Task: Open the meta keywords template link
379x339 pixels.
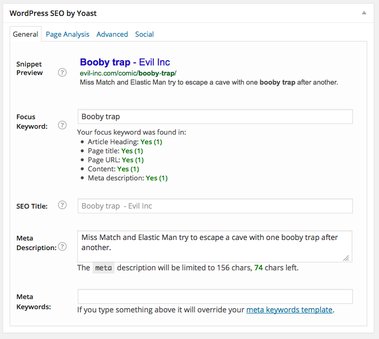Action: click(289, 310)
